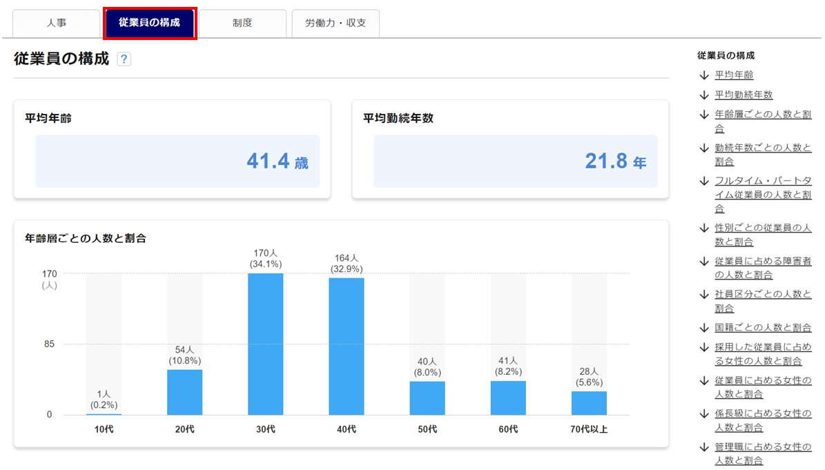Click the 21.8 年 average tenure value
This screenshot has width=825, height=470.
click(x=616, y=161)
